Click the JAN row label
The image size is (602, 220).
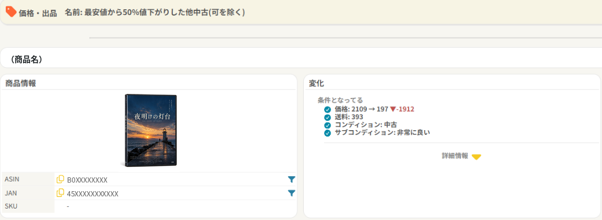pos(11,193)
